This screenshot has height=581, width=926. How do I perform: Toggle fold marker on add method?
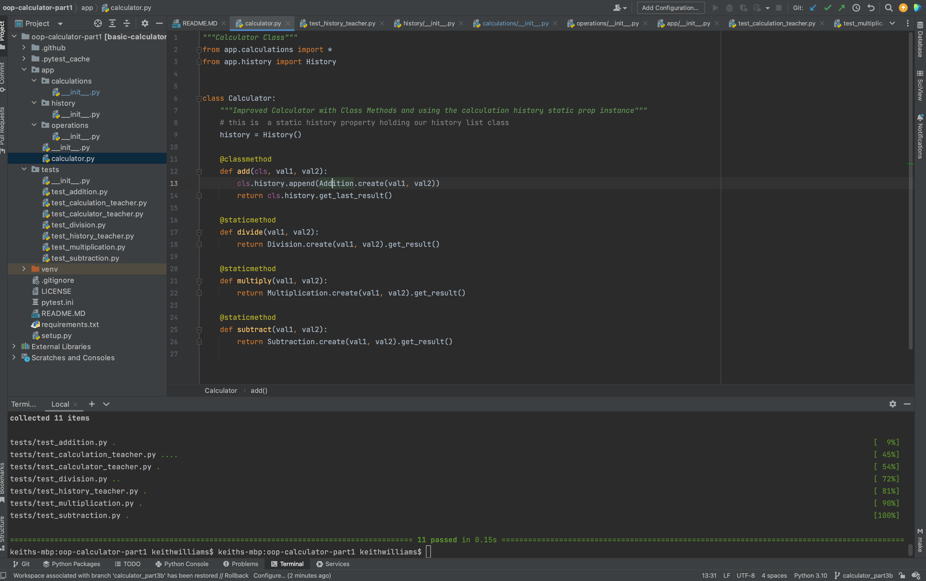[x=199, y=171]
